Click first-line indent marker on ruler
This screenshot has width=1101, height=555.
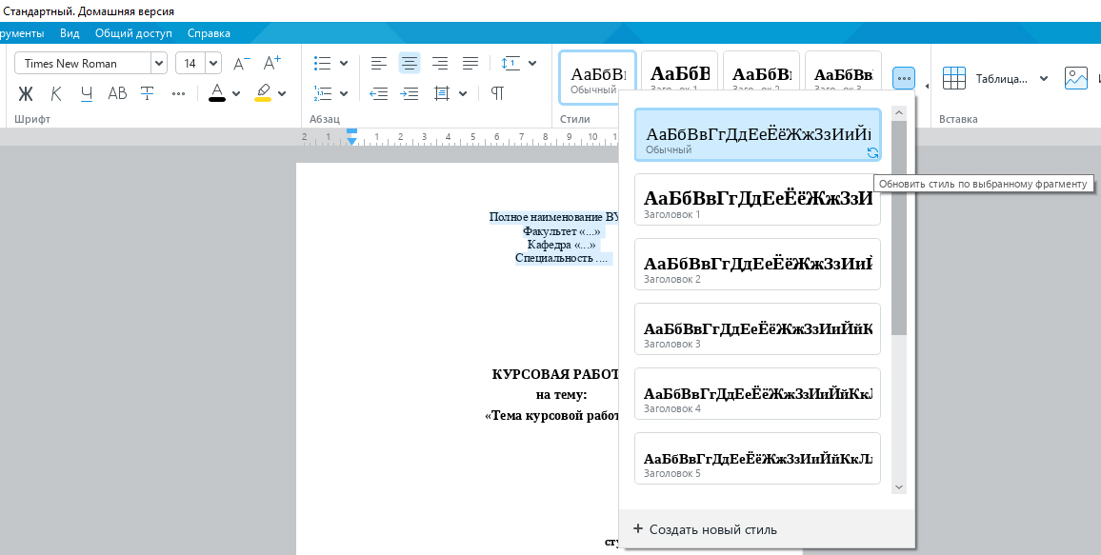[x=351, y=131]
